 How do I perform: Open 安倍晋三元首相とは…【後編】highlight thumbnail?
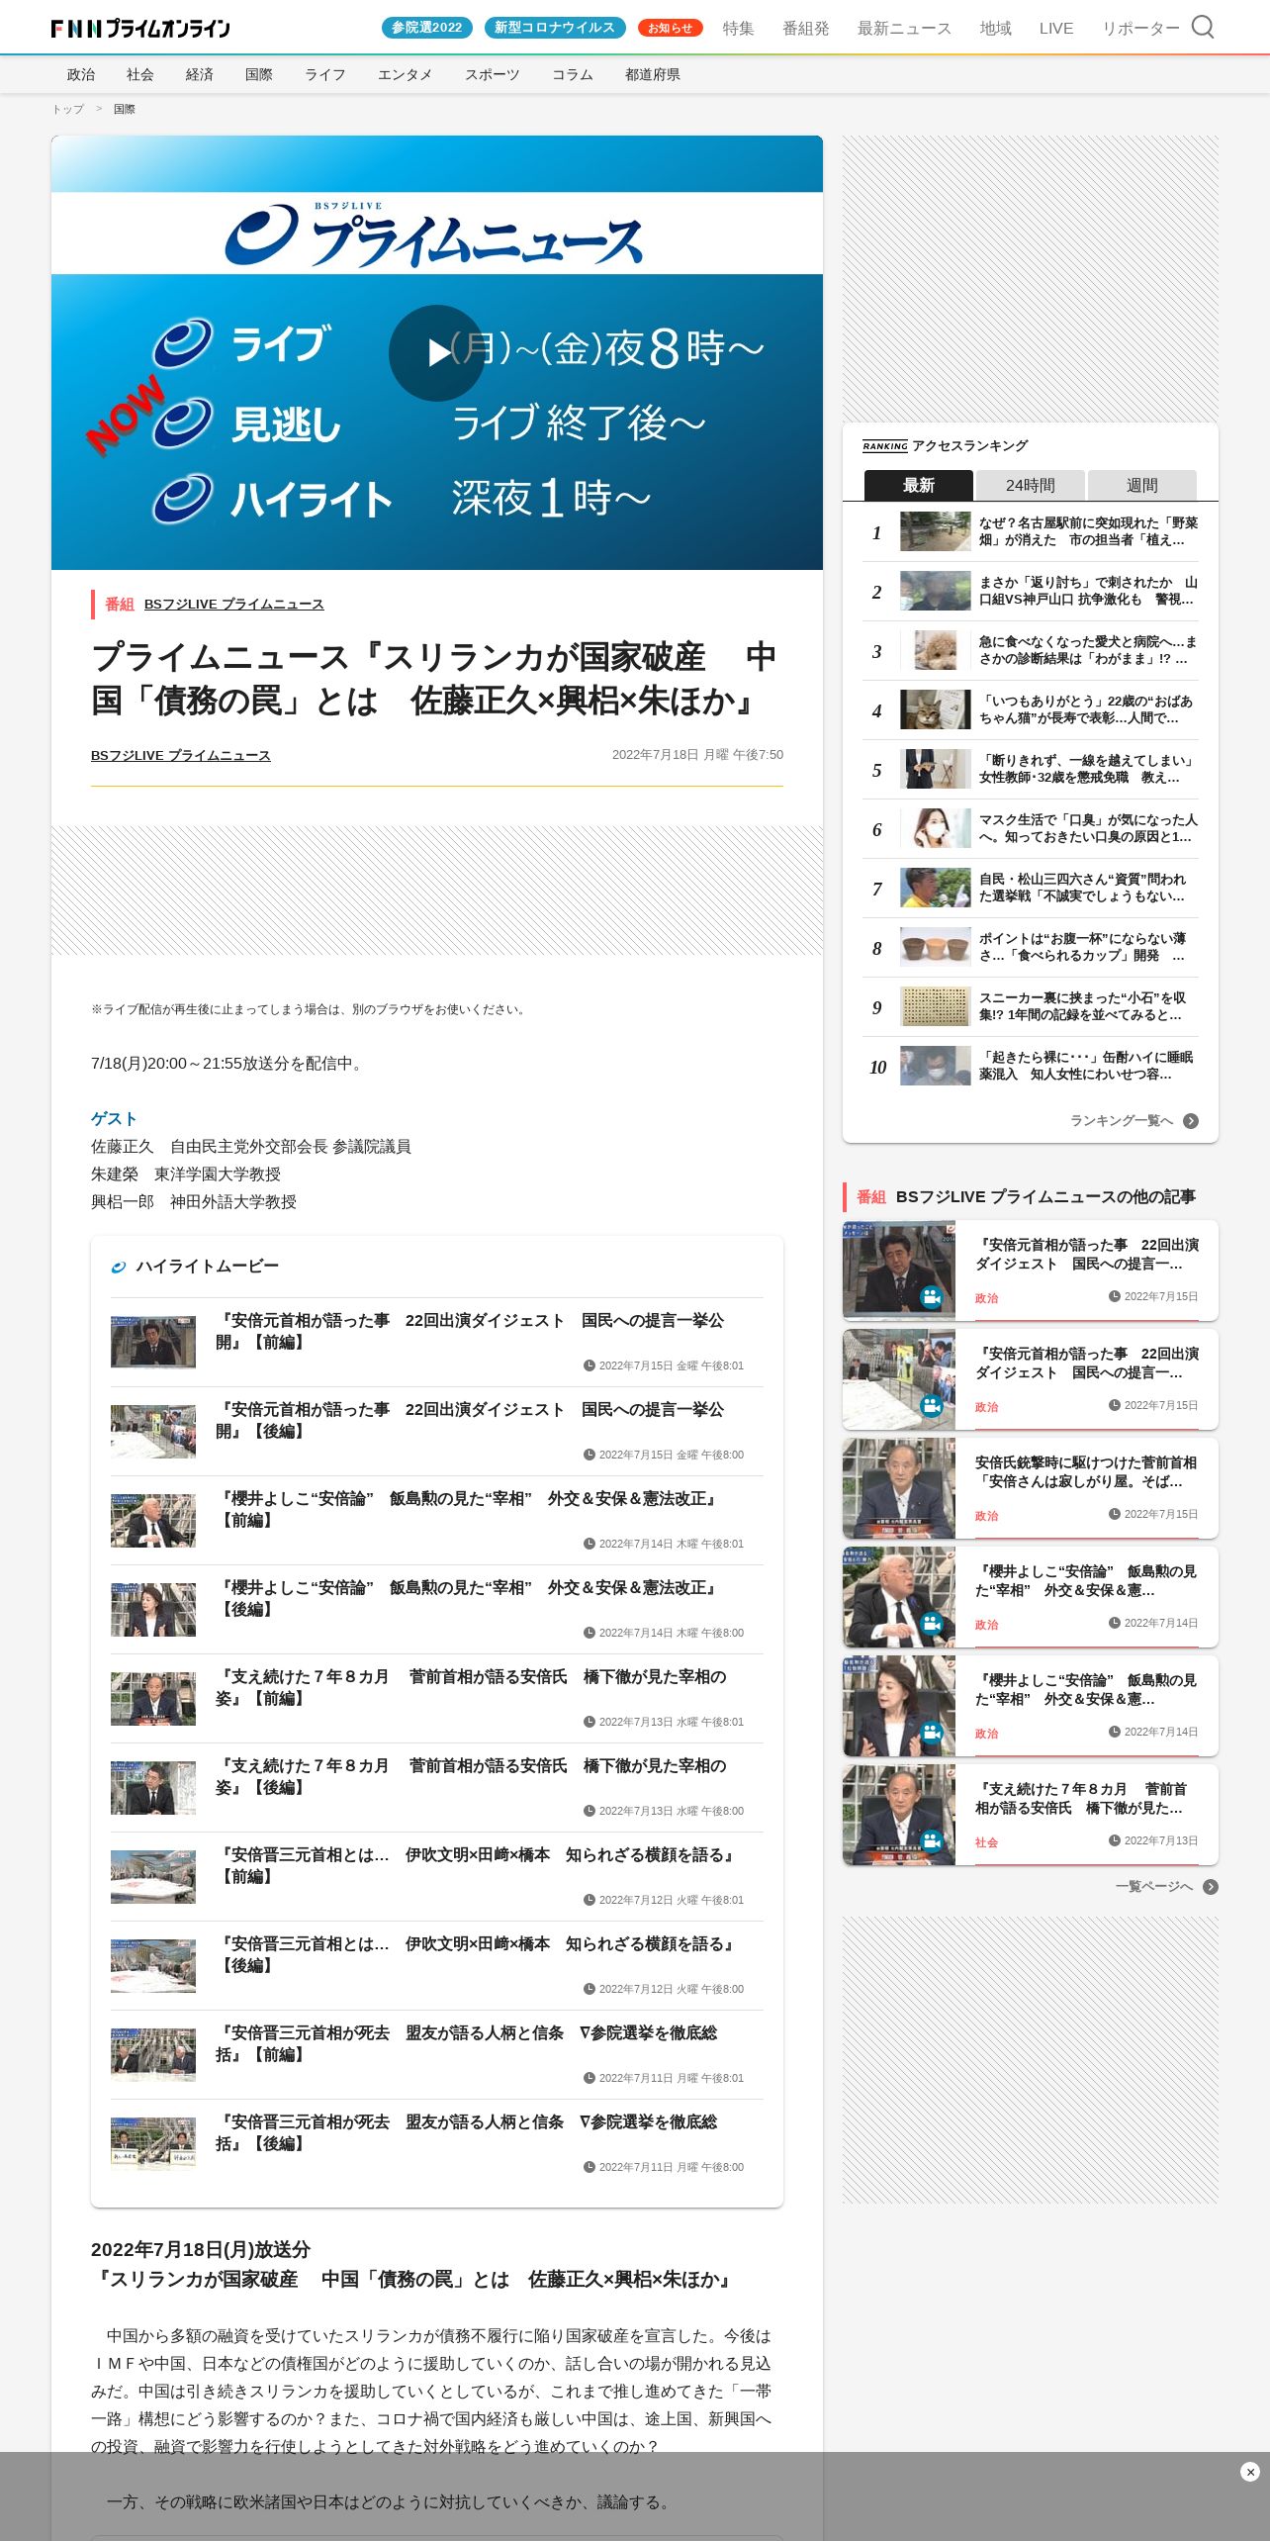tap(153, 1965)
